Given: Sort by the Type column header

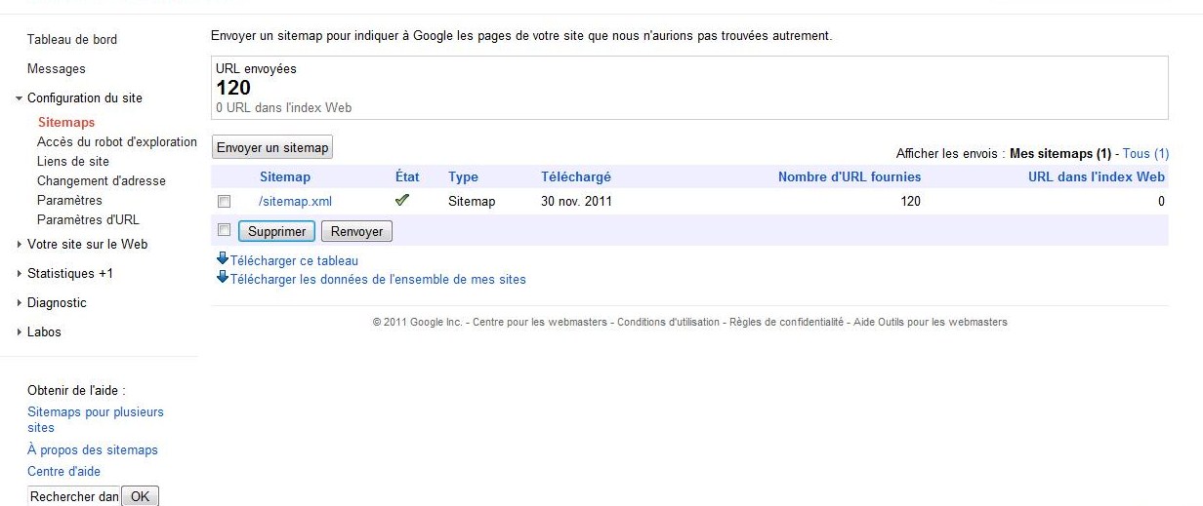Looking at the screenshot, I should click(463, 177).
